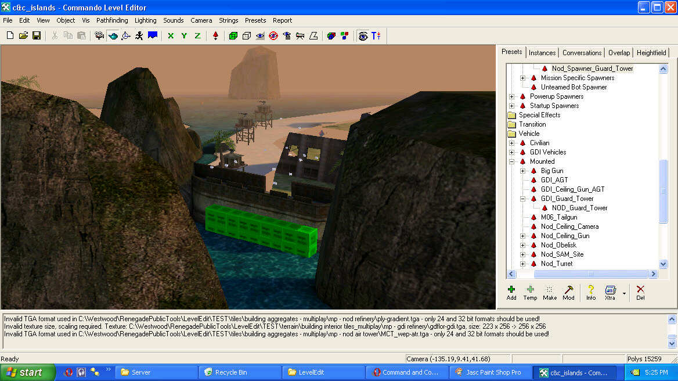Click the Add preset button
Screen dimensions: 678x381
click(x=511, y=292)
